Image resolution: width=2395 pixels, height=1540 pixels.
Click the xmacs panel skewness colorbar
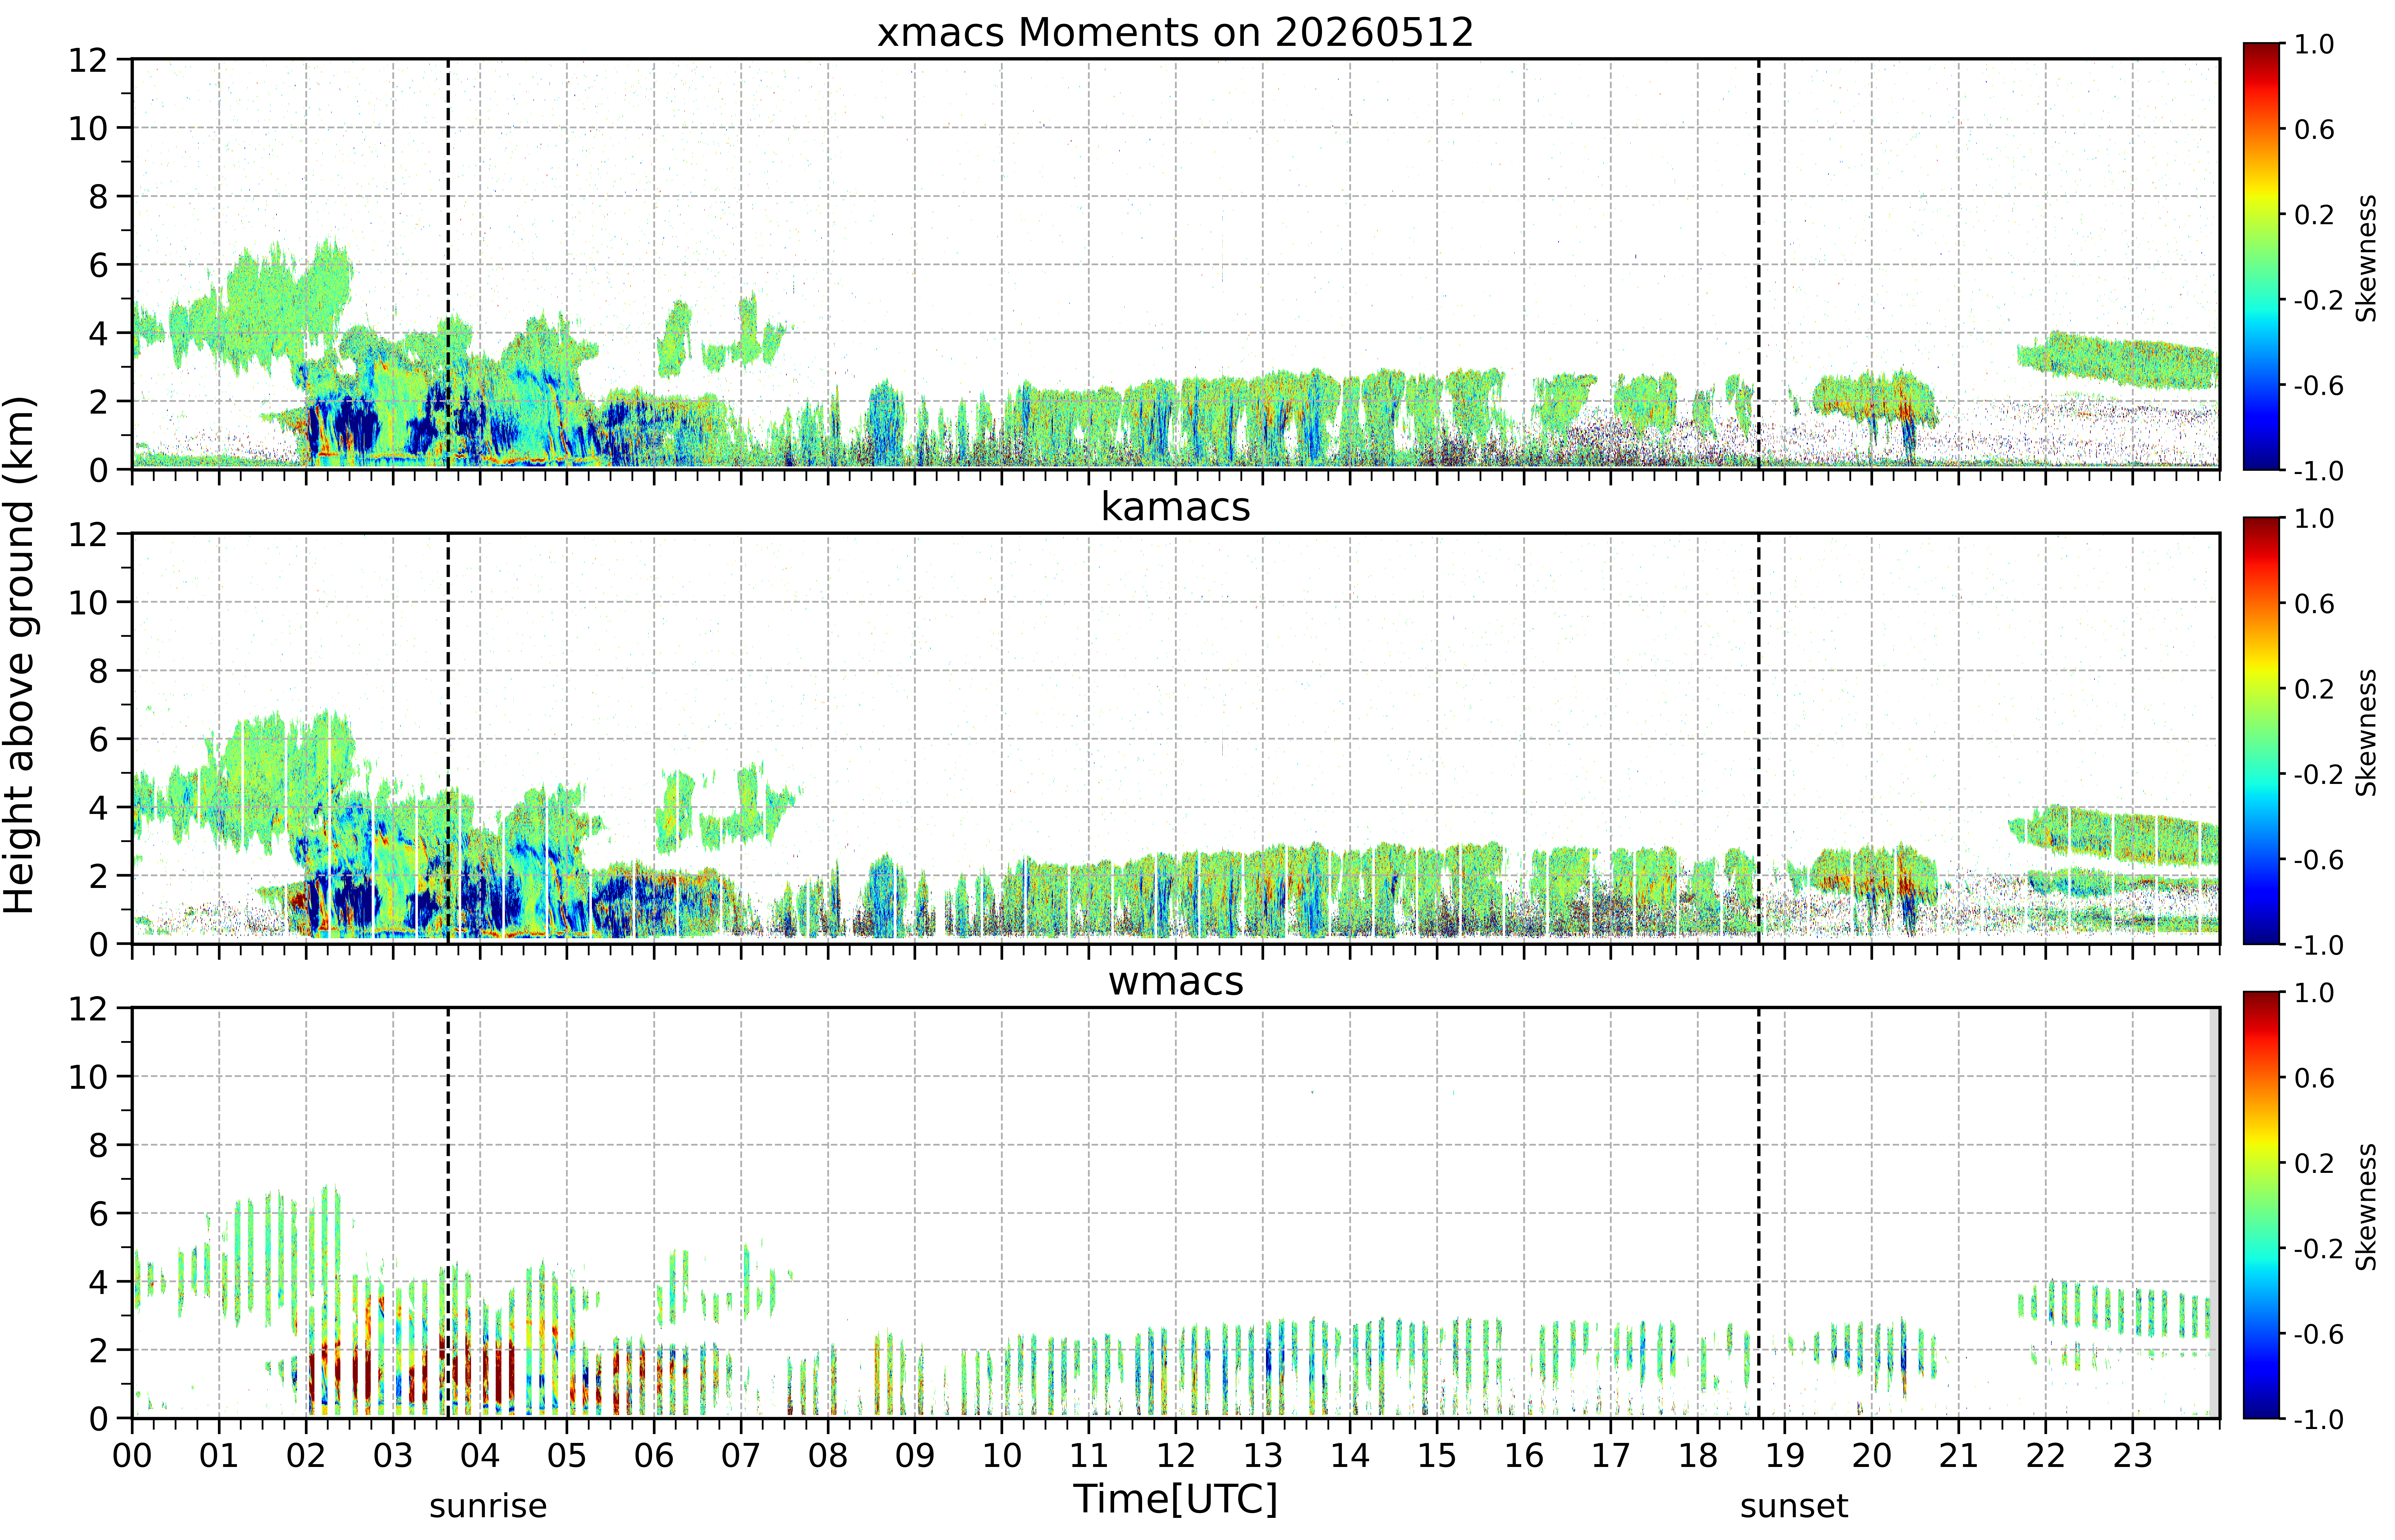pos(2261,256)
